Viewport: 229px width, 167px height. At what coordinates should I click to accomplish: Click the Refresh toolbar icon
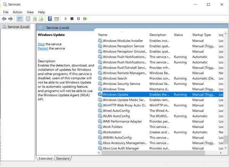[x=35, y=19]
